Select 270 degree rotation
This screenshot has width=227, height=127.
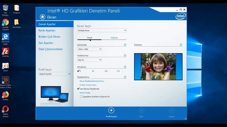tap(118, 71)
